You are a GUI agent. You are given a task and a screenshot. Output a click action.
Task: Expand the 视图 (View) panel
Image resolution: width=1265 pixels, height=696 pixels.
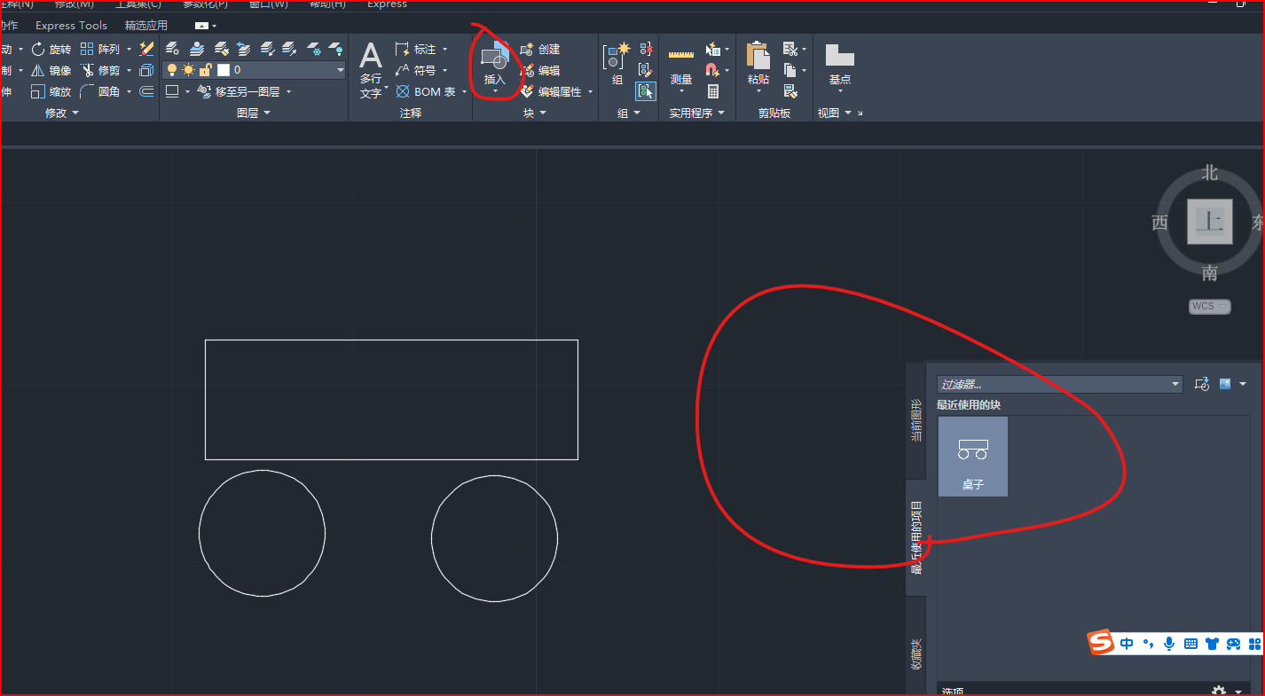click(x=835, y=113)
